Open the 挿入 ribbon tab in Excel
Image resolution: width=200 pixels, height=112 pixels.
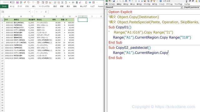(x=34, y=6)
